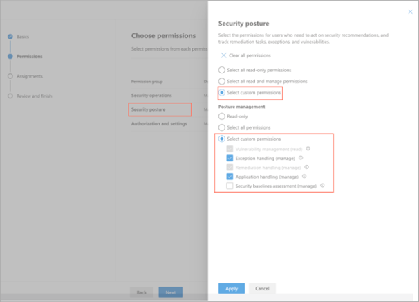Click the Basics step checkmark icon
The image size is (419, 302).
(10, 37)
